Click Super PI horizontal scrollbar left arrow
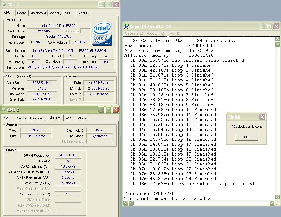This screenshot has height=217, width=281. tap(126, 203)
